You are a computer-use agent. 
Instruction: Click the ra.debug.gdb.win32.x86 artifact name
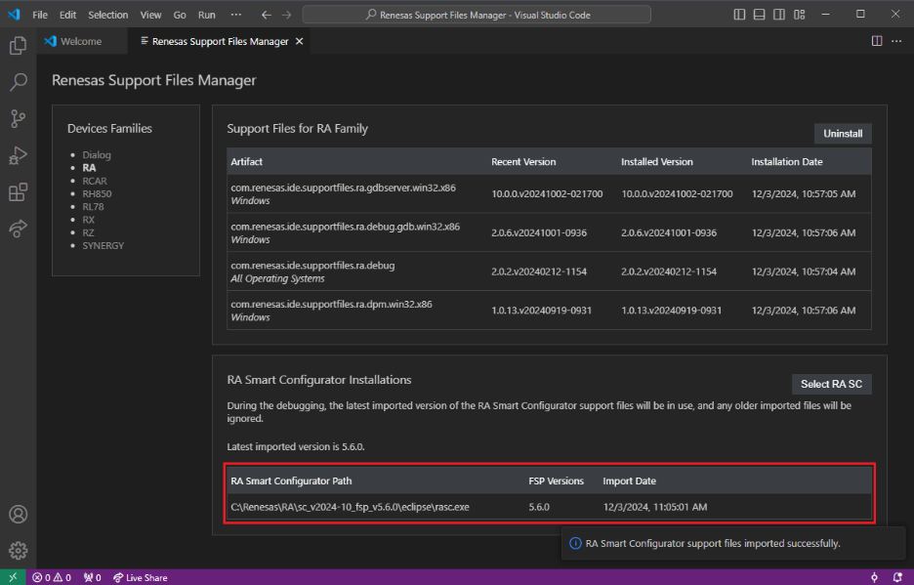pyautogui.click(x=345, y=227)
